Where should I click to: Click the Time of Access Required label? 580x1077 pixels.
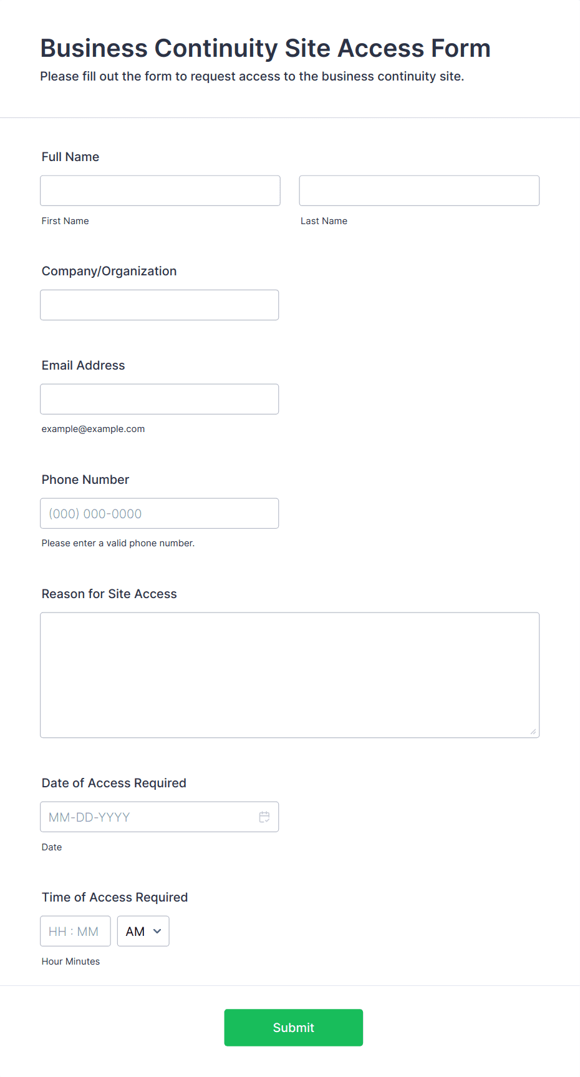[x=115, y=897]
